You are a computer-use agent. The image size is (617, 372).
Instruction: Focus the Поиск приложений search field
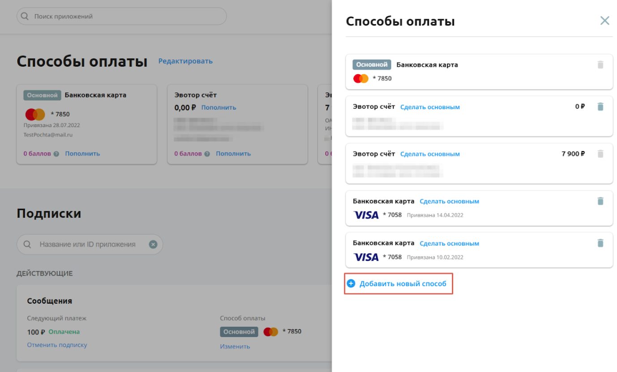[x=121, y=16]
